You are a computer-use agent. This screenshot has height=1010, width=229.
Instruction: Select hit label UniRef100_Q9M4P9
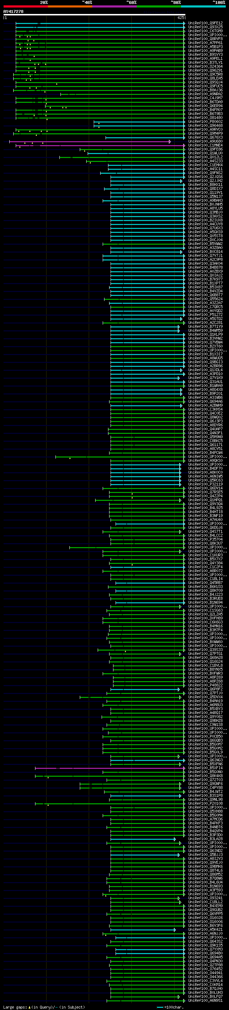point(205,133)
